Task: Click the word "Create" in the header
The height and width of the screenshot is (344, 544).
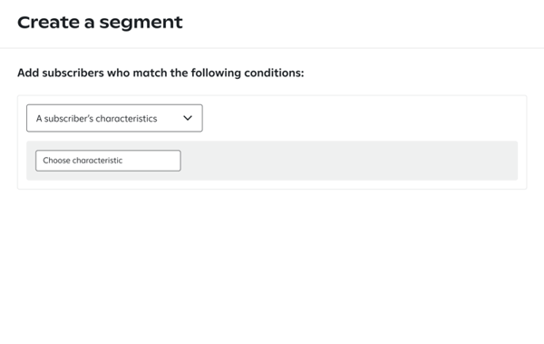Action: click(x=49, y=23)
